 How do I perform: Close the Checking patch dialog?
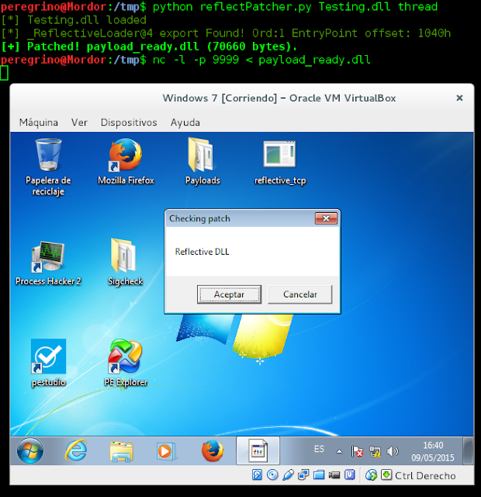pos(326,218)
